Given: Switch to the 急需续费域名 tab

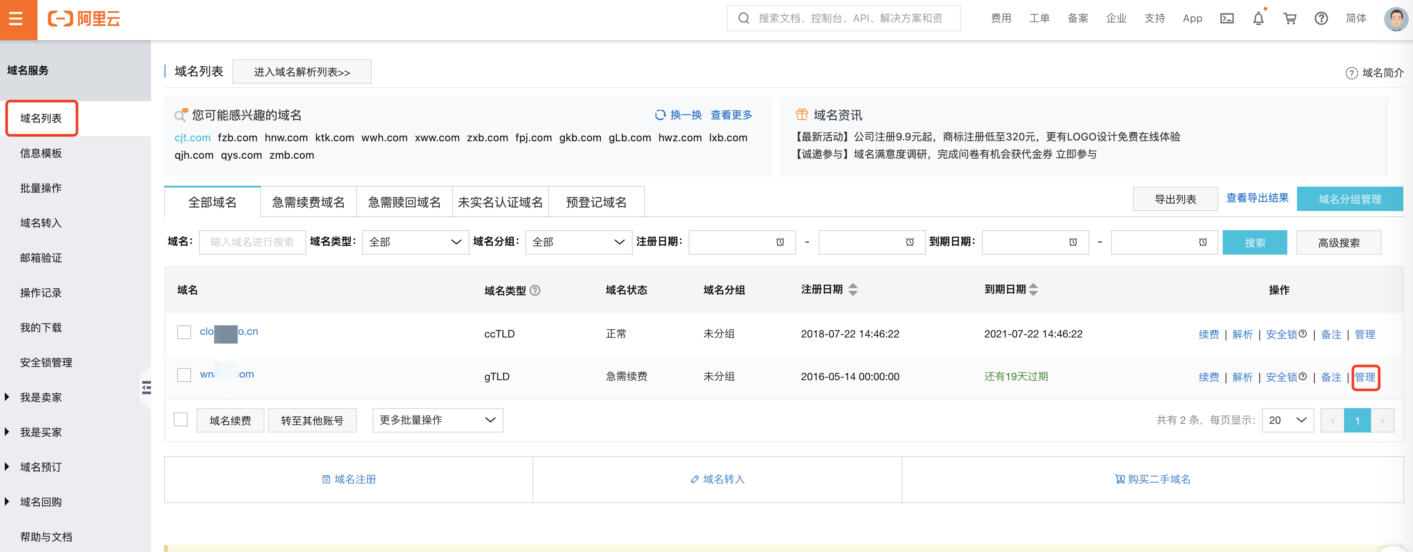Looking at the screenshot, I should click(x=308, y=202).
